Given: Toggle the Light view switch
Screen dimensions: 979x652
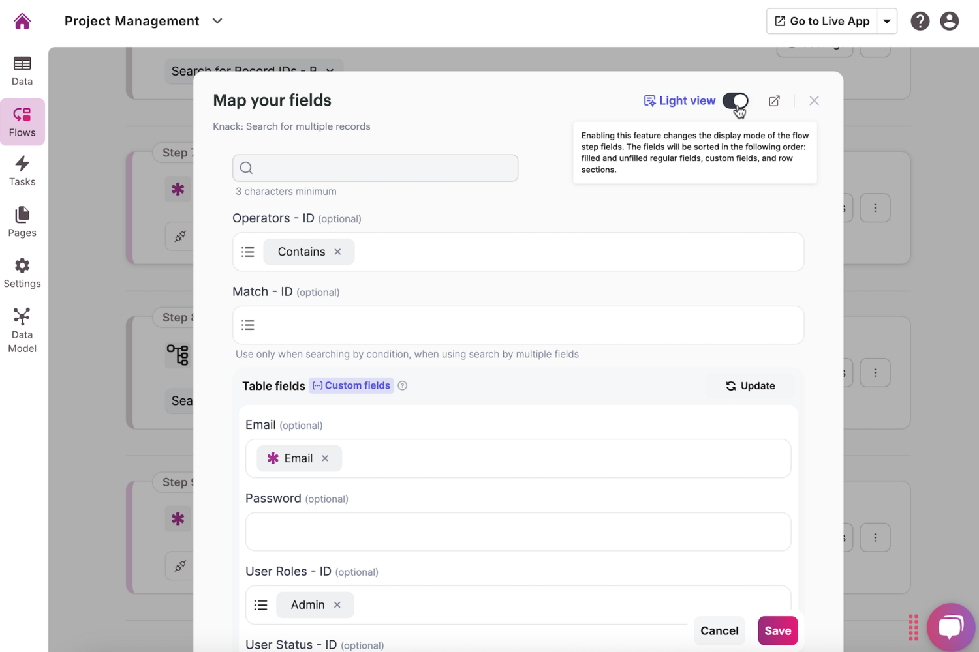Looking at the screenshot, I should 735,101.
